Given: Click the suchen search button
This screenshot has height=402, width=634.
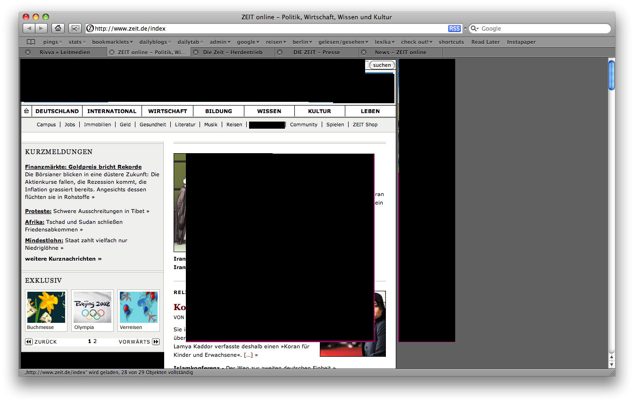Looking at the screenshot, I should coord(382,65).
